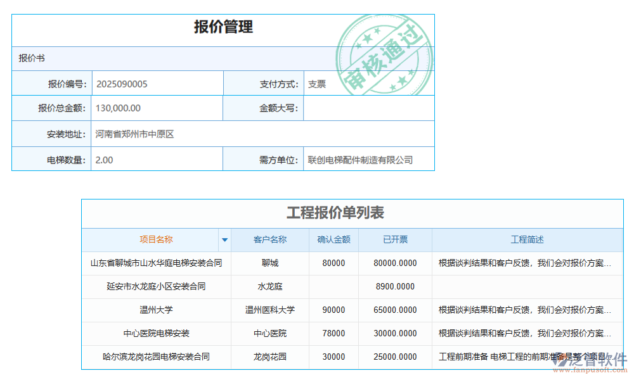This screenshot has height=380, width=634.
Task: Click the 审核通过 approval stamp
Action: [387, 54]
